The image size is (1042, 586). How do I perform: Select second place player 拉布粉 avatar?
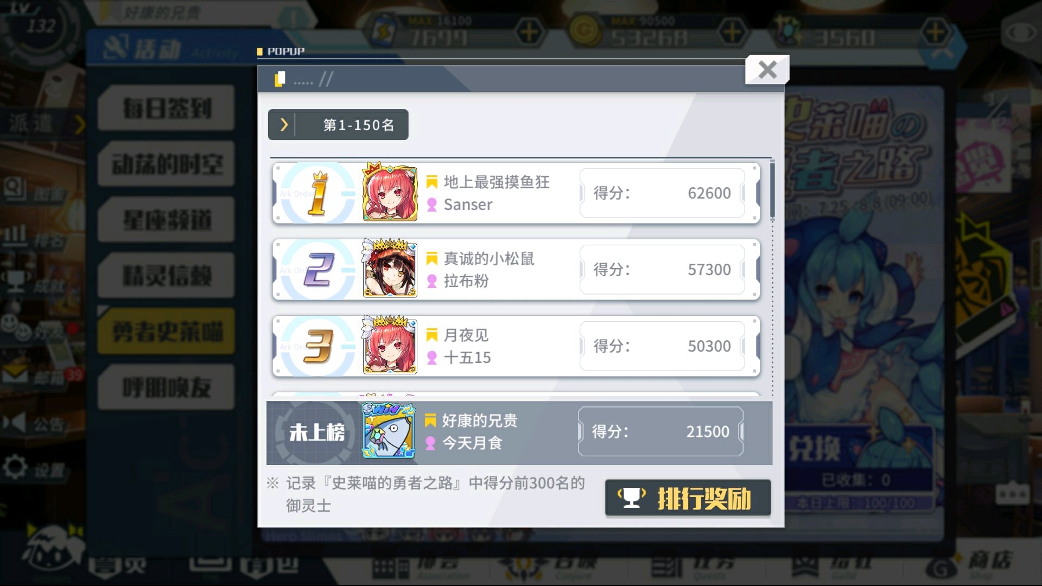click(x=390, y=269)
